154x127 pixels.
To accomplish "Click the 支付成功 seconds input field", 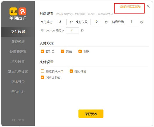I will click(60, 22).
